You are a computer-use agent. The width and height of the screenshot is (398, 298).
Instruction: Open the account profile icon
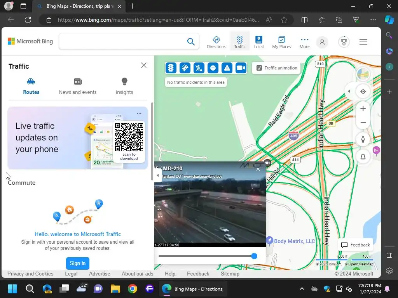click(322, 42)
